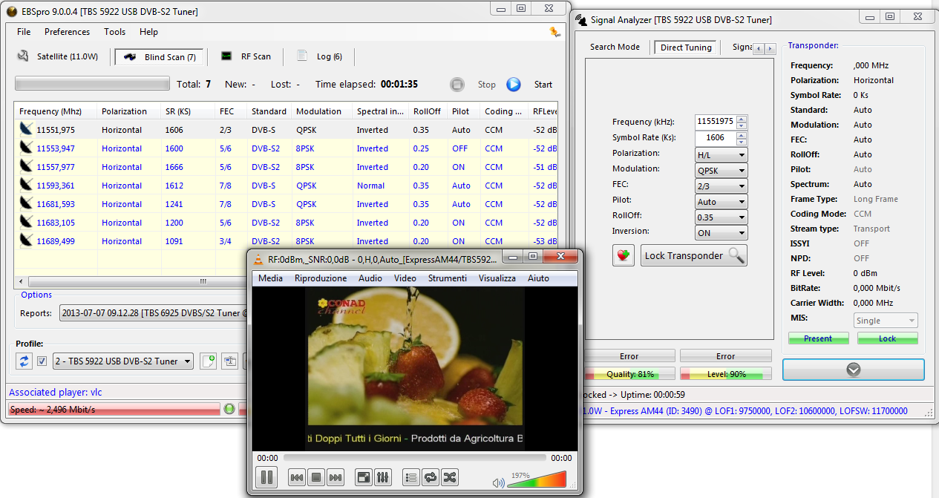Open the MIS Single dropdown

pyautogui.click(x=885, y=321)
